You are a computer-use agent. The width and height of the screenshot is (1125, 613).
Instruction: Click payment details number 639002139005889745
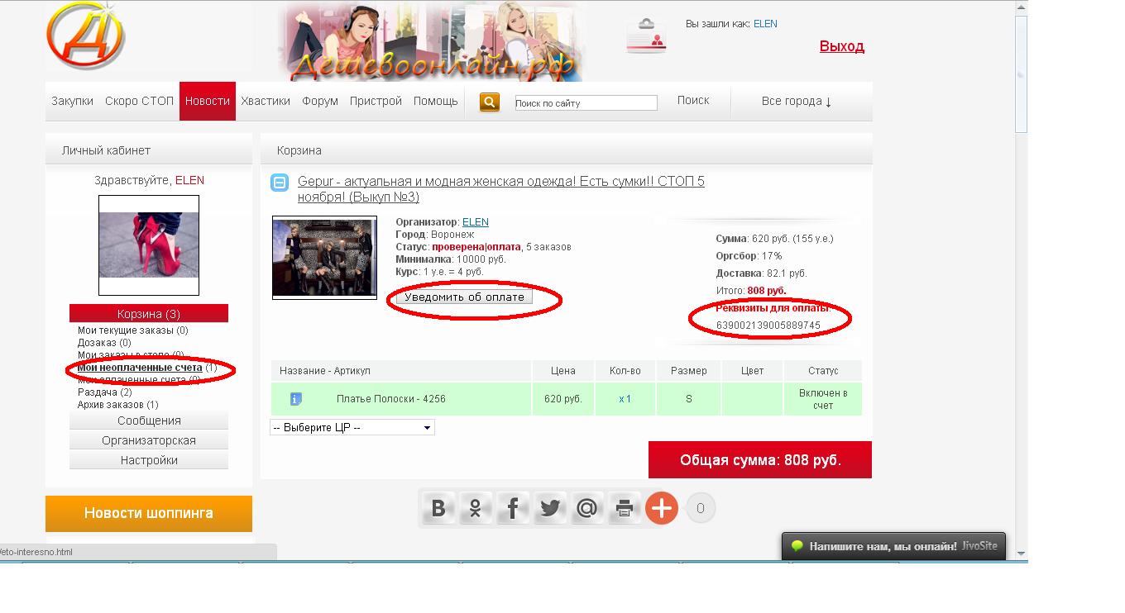(x=768, y=326)
